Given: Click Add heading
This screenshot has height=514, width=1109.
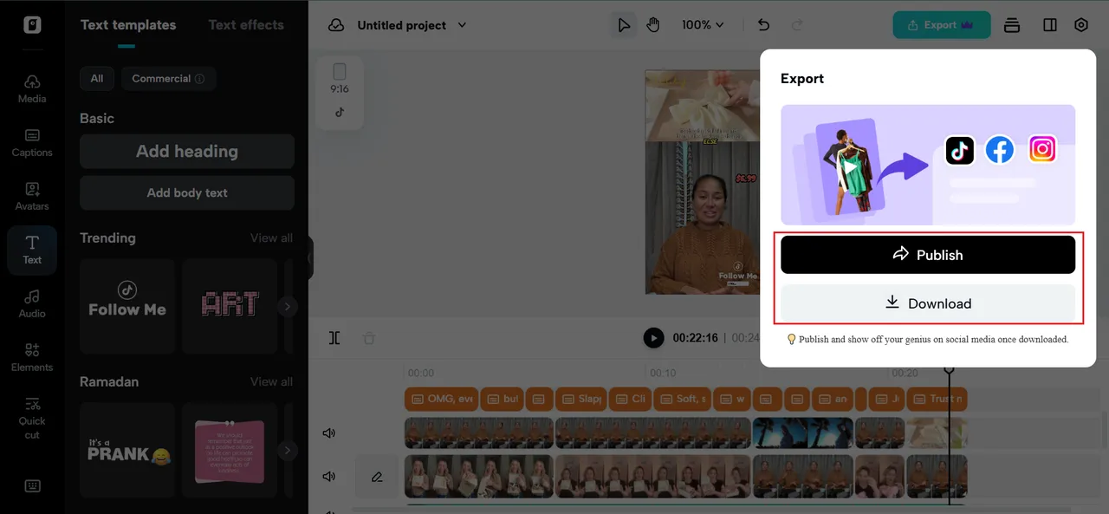Looking at the screenshot, I should [187, 152].
